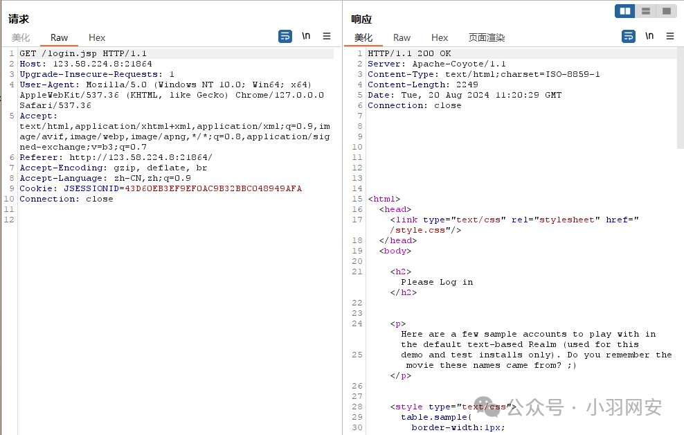Click the Accept-Language header line

point(105,179)
